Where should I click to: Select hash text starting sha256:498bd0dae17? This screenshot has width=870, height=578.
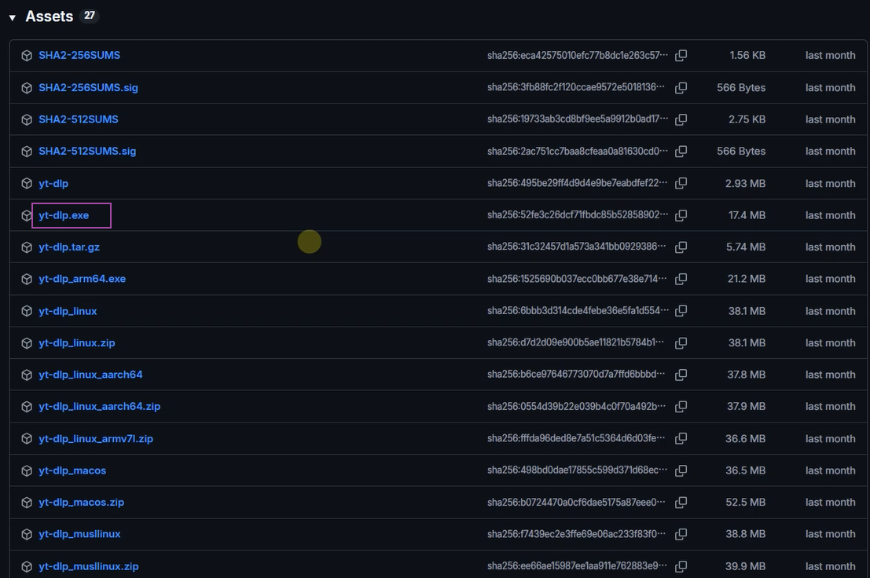click(x=578, y=470)
